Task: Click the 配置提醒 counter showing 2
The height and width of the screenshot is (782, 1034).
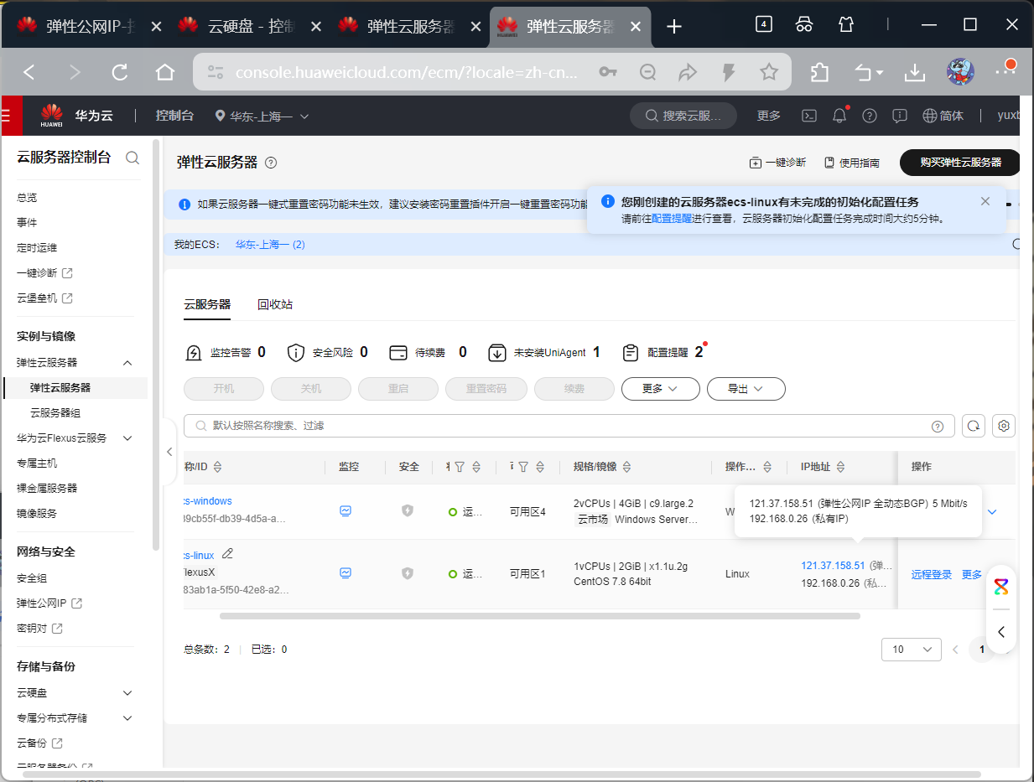Action: click(x=663, y=353)
